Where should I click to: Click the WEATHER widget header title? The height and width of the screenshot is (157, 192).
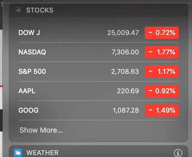[x=42, y=153]
